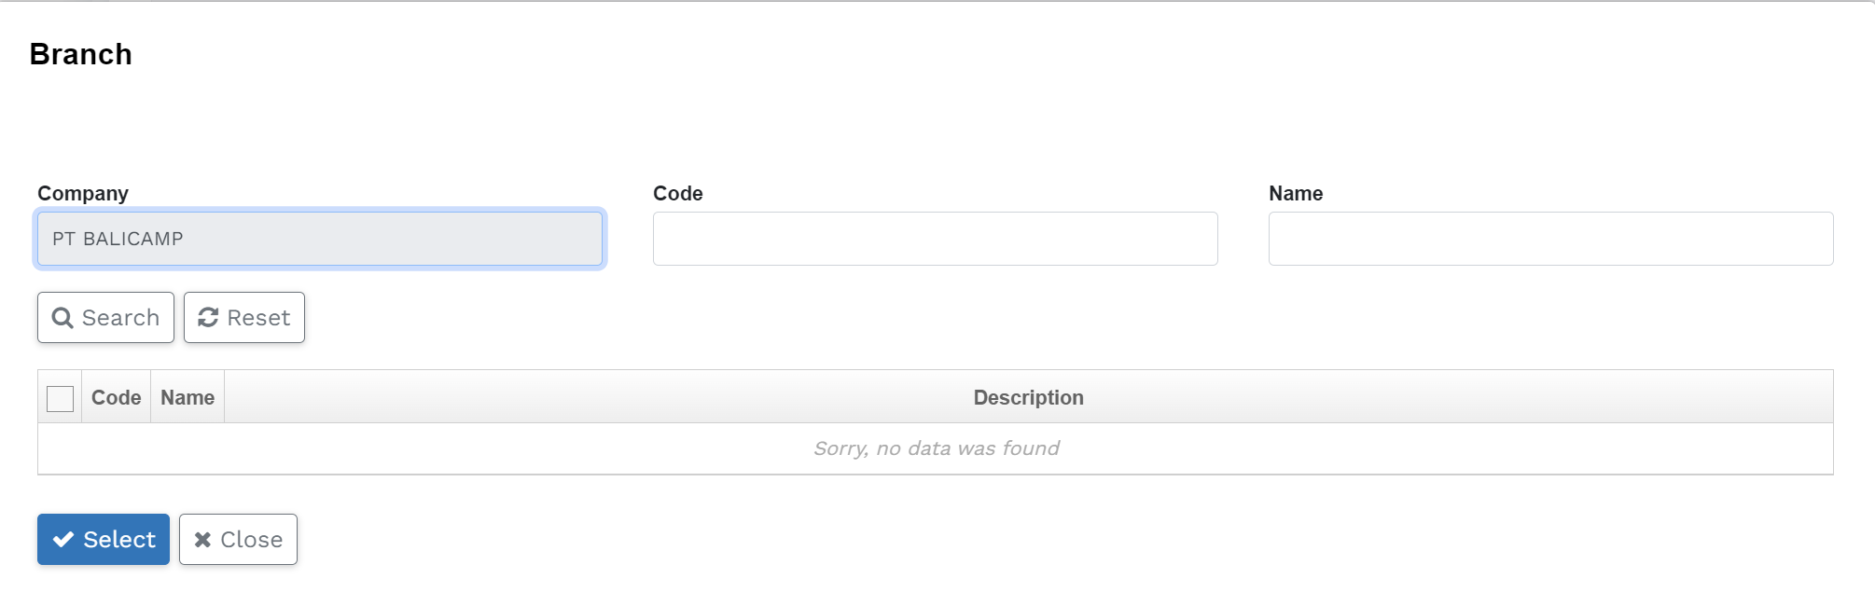1875x592 pixels.
Task: Click the magnifying glass Search icon
Action: 62,318
